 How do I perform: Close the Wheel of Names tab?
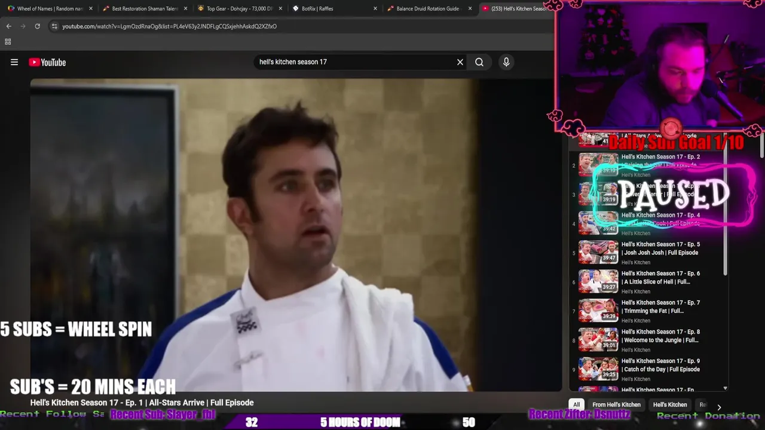tap(91, 9)
